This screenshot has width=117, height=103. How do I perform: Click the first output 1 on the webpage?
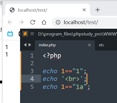[x=6, y=47]
